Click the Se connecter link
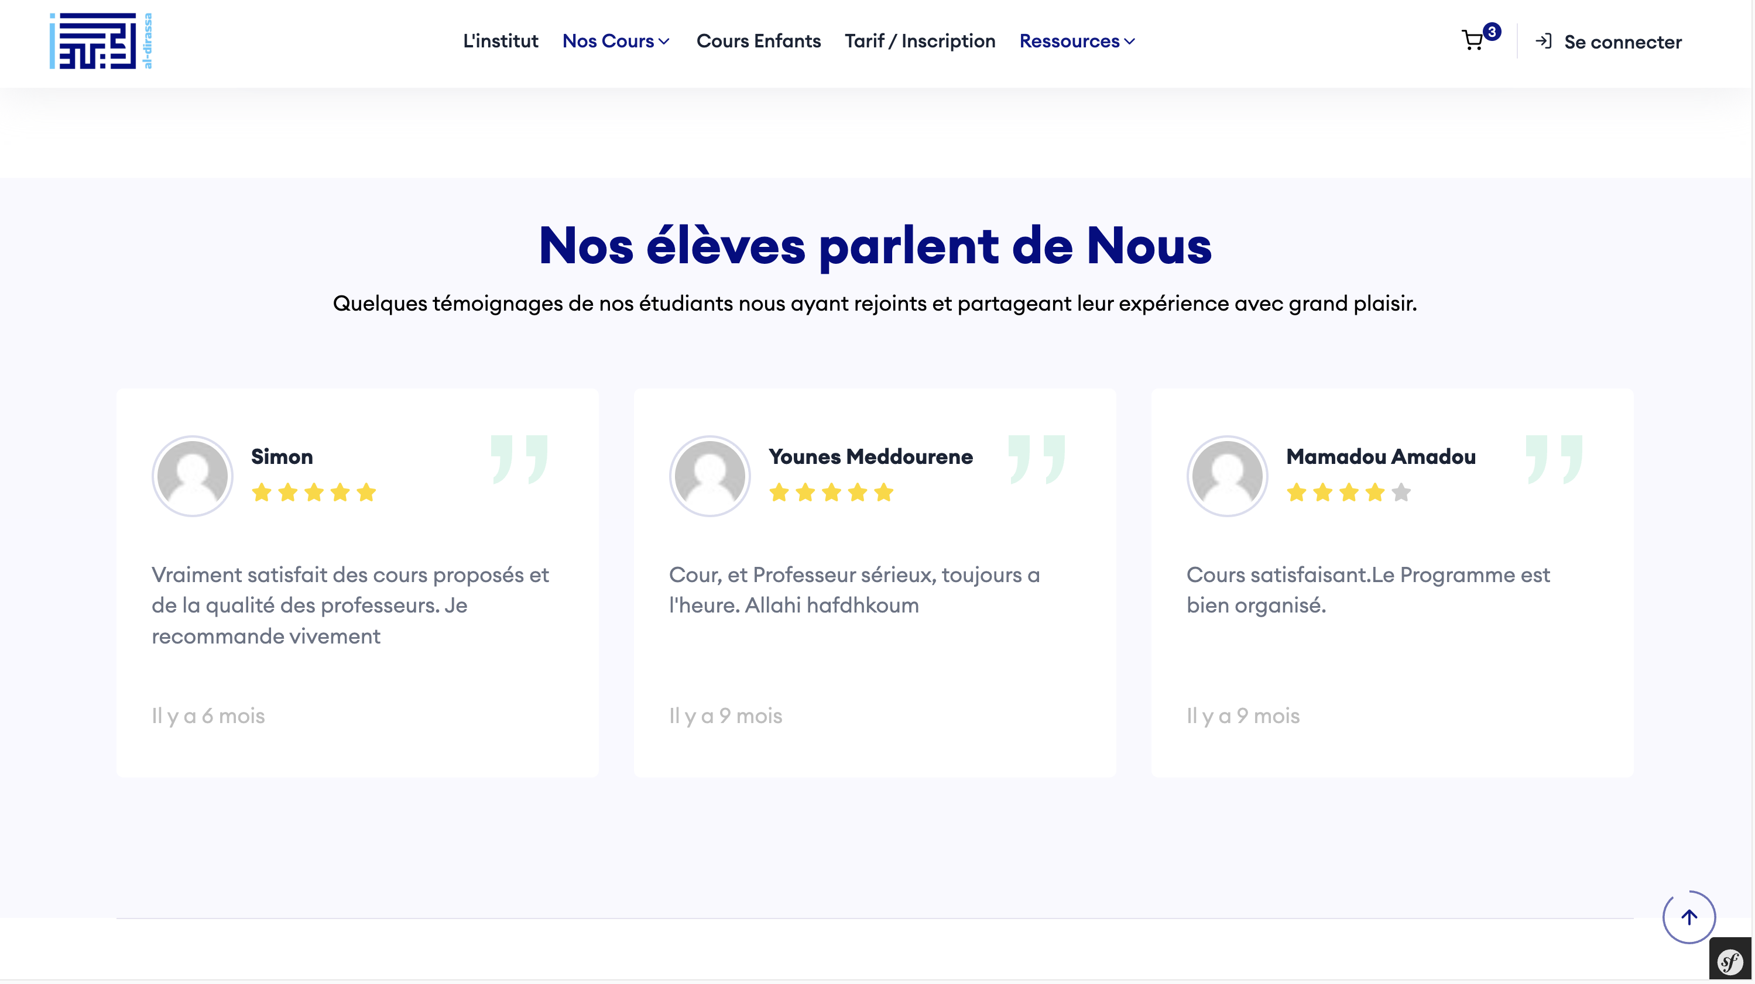The width and height of the screenshot is (1755, 984). (x=1622, y=42)
